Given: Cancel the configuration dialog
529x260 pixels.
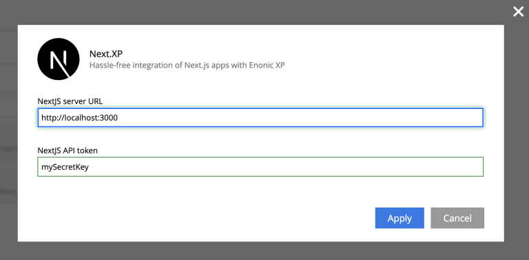Looking at the screenshot, I should [x=457, y=218].
